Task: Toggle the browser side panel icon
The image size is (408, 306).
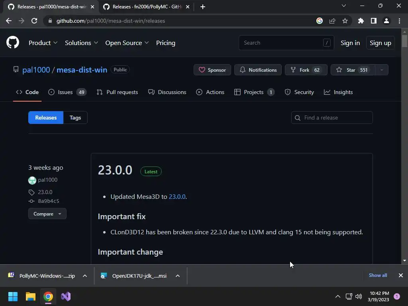Action: [x=374, y=21]
